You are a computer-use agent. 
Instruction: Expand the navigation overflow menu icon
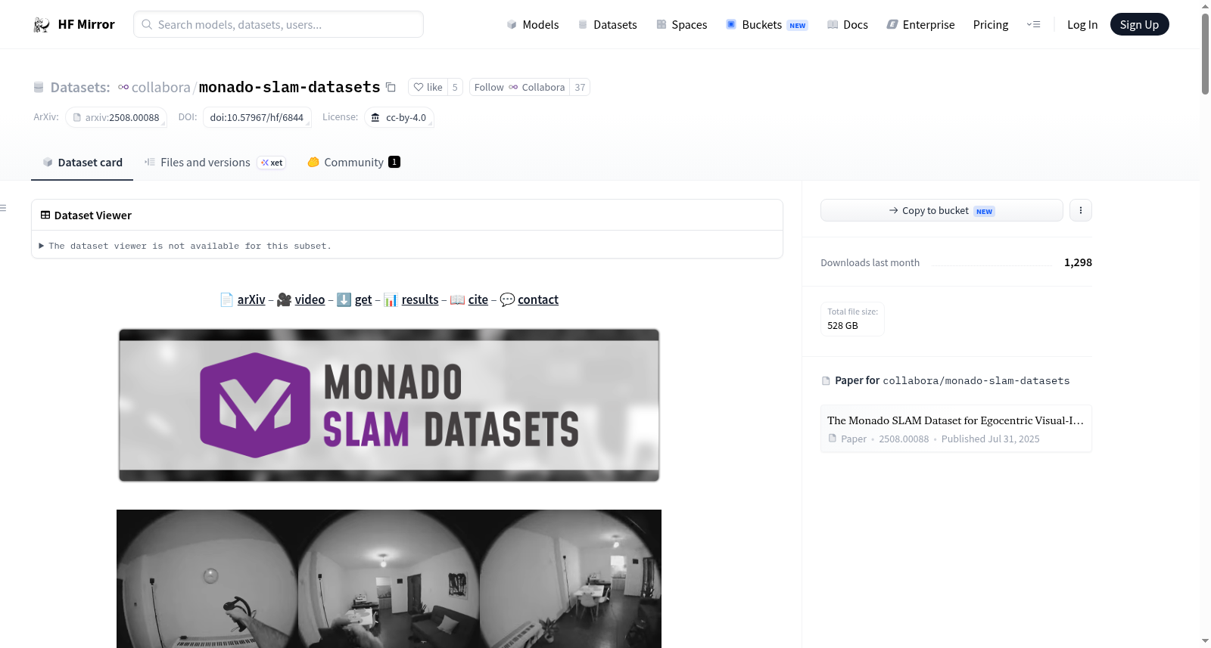pos(1033,24)
